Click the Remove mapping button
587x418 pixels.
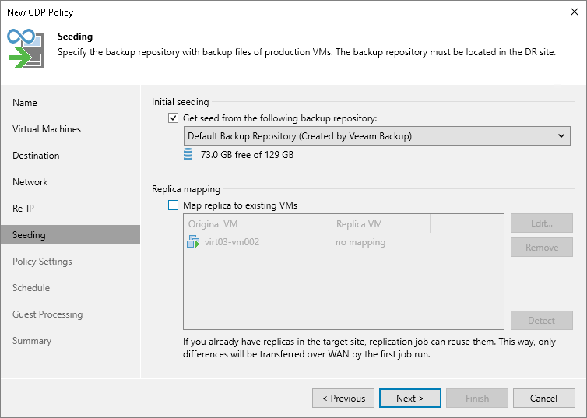point(542,248)
